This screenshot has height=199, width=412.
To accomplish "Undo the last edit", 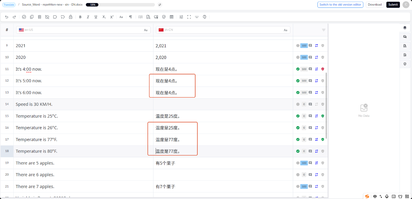I will pyautogui.click(x=7, y=17).
